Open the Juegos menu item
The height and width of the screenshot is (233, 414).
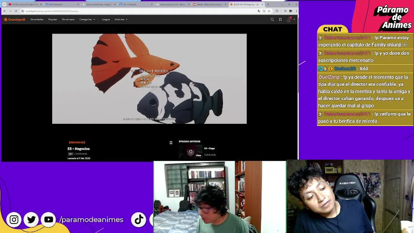tap(106, 19)
